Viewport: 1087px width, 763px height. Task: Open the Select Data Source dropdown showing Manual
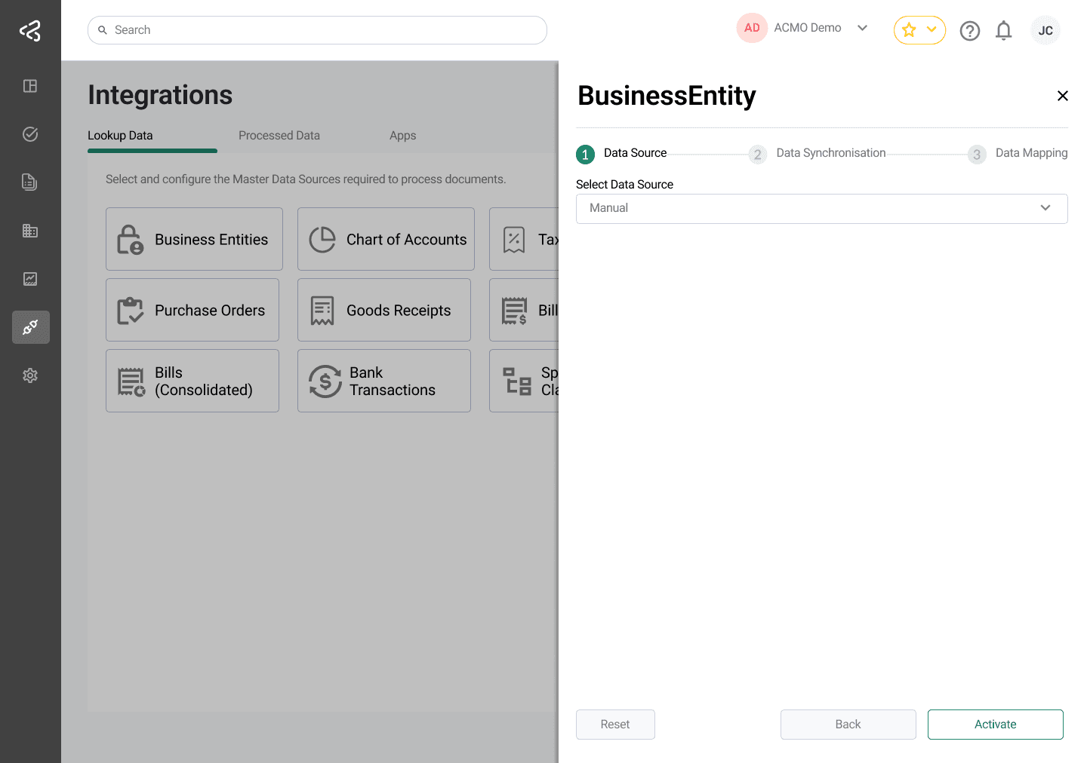pos(821,208)
